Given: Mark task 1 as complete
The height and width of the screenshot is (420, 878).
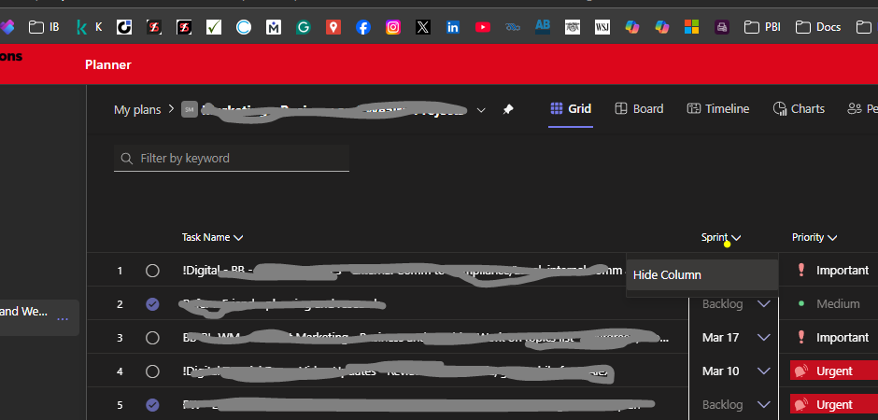Looking at the screenshot, I should pyautogui.click(x=152, y=271).
